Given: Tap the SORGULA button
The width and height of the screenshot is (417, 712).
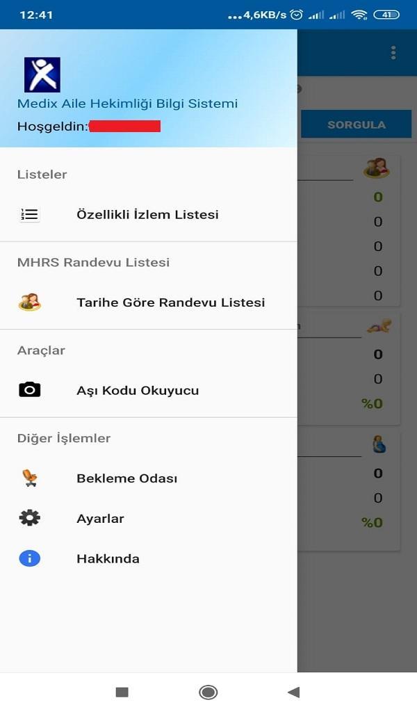Looking at the screenshot, I should click(357, 125).
